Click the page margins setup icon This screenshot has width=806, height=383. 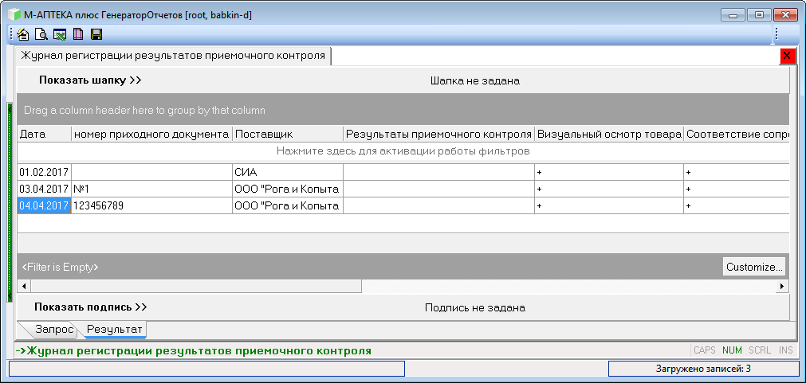point(77,34)
